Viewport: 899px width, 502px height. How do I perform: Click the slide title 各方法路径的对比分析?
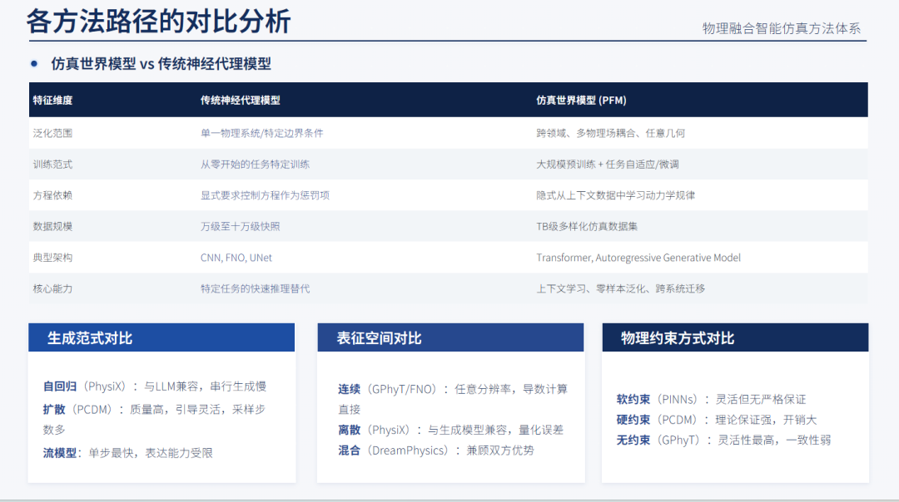158,22
